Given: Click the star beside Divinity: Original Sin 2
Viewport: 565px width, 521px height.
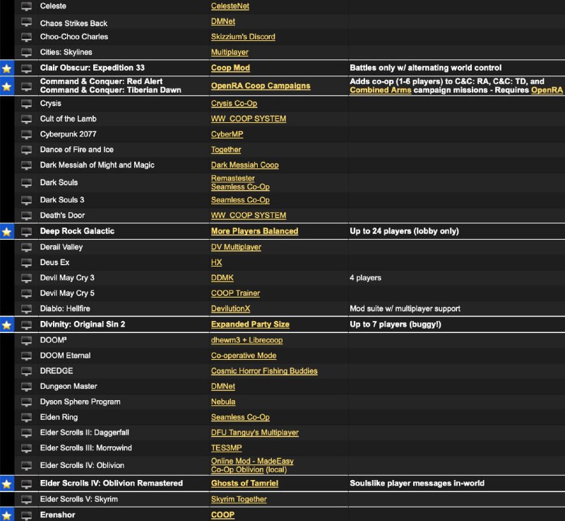Looking at the screenshot, I should (x=6, y=324).
